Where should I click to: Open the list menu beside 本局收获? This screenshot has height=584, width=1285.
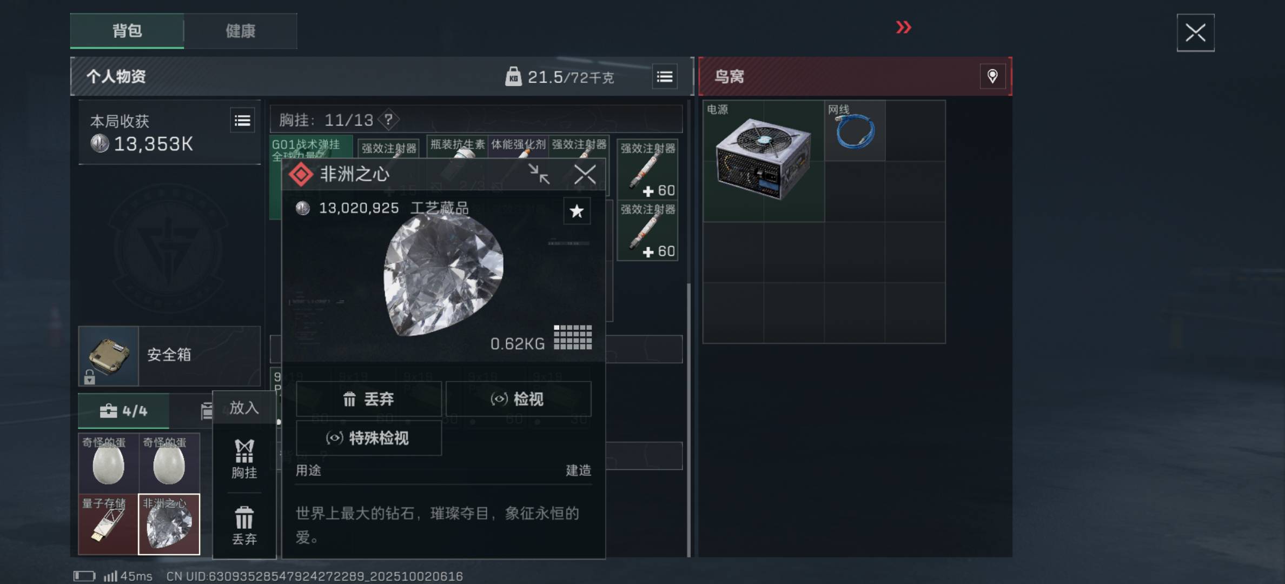(x=242, y=121)
